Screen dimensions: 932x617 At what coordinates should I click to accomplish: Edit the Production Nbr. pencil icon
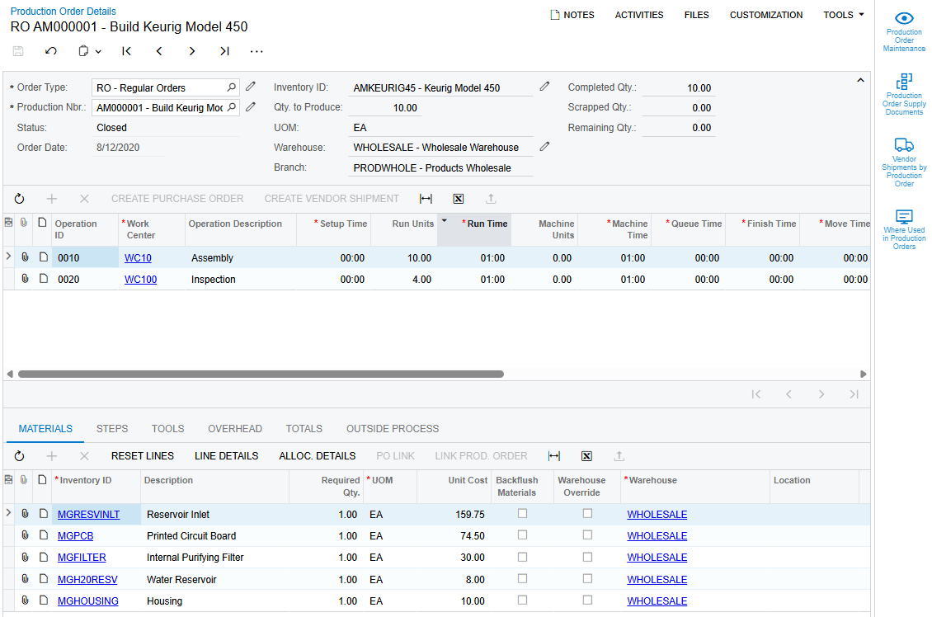pyautogui.click(x=251, y=107)
